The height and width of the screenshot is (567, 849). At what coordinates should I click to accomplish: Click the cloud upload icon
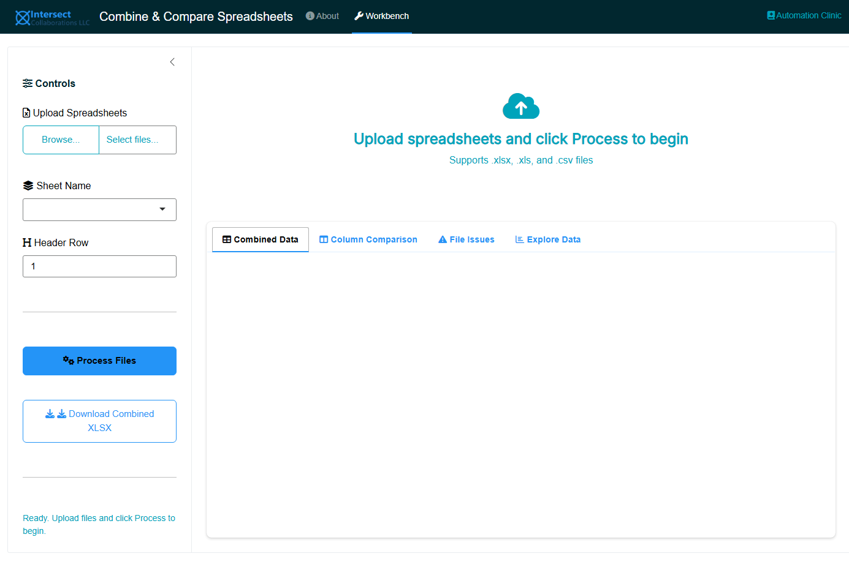coord(520,105)
